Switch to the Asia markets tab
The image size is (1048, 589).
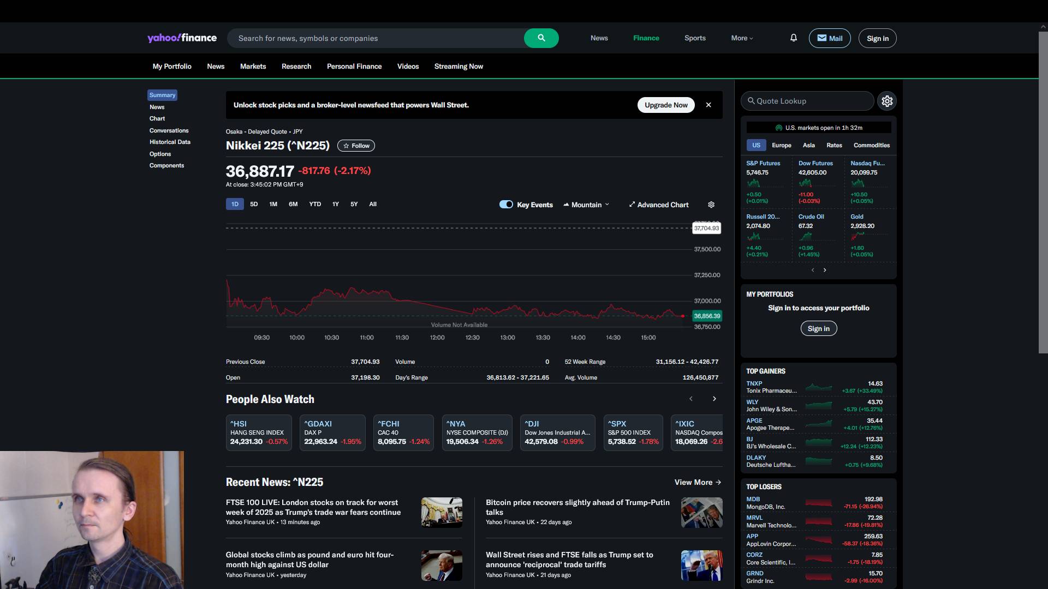pos(808,145)
